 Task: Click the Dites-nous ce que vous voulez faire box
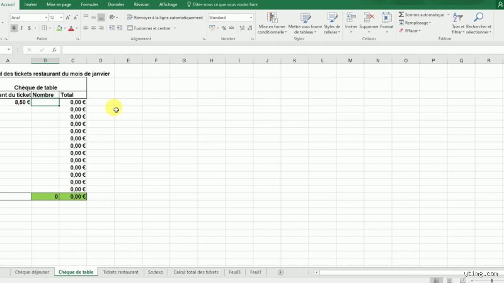tap(222, 4)
